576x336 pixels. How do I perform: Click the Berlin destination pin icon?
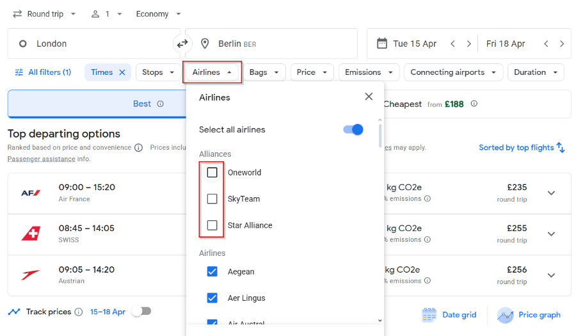pyautogui.click(x=205, y=44)
